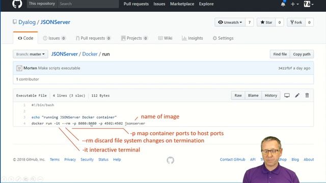
Task: Open the footer Help link
Action: pos(117,160)
